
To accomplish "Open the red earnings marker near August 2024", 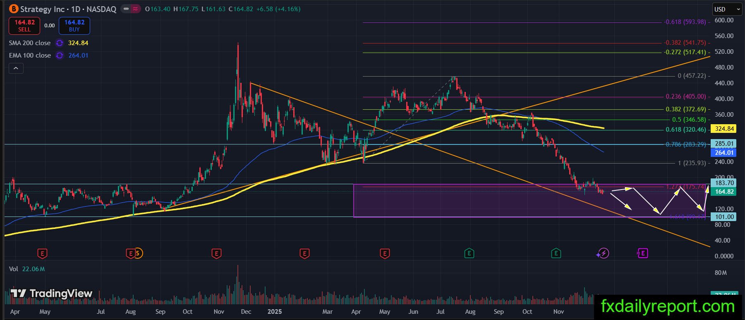I will pyautogui.click(x=131, y=253).
